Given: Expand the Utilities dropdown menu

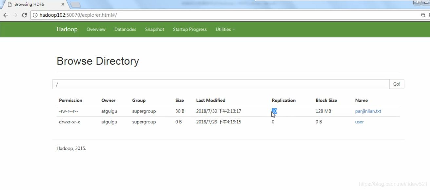Looking at the screenshot, I should (225, 29).
